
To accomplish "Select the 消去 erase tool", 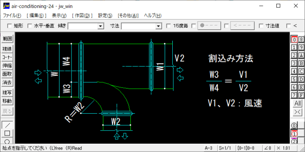I will [8, 82].
